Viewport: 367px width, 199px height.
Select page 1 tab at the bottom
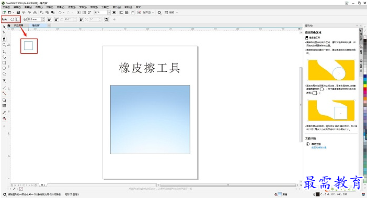(x=43, y=185)
